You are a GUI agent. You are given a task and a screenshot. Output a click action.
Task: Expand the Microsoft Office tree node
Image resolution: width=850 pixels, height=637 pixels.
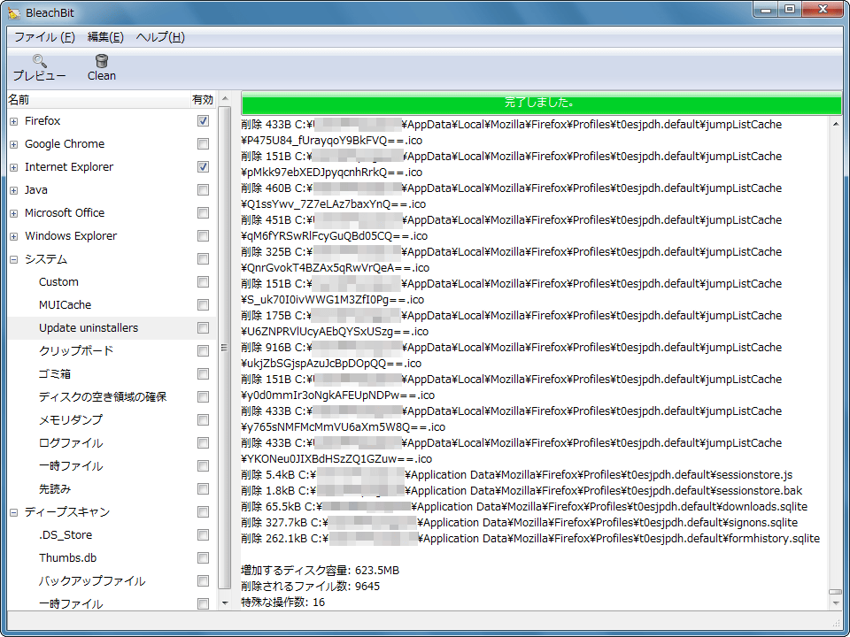tap(14, 213)
